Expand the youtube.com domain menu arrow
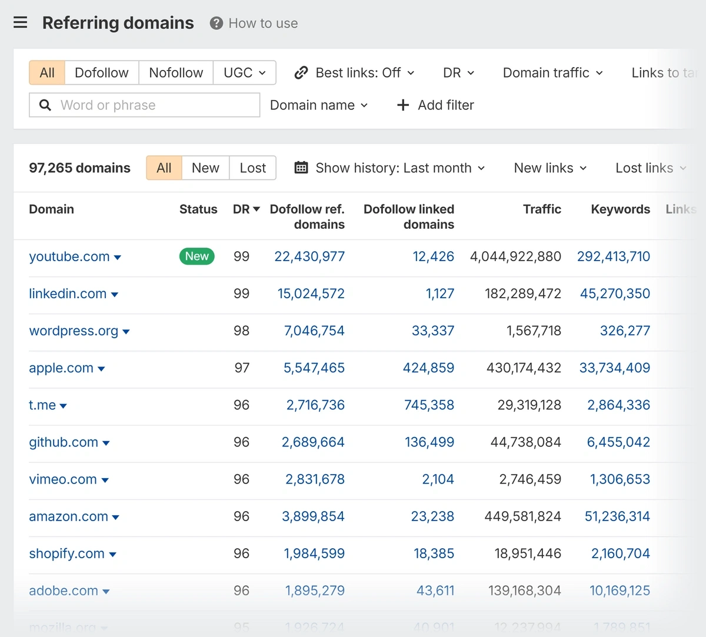706x637 pixels. (118, 258)
